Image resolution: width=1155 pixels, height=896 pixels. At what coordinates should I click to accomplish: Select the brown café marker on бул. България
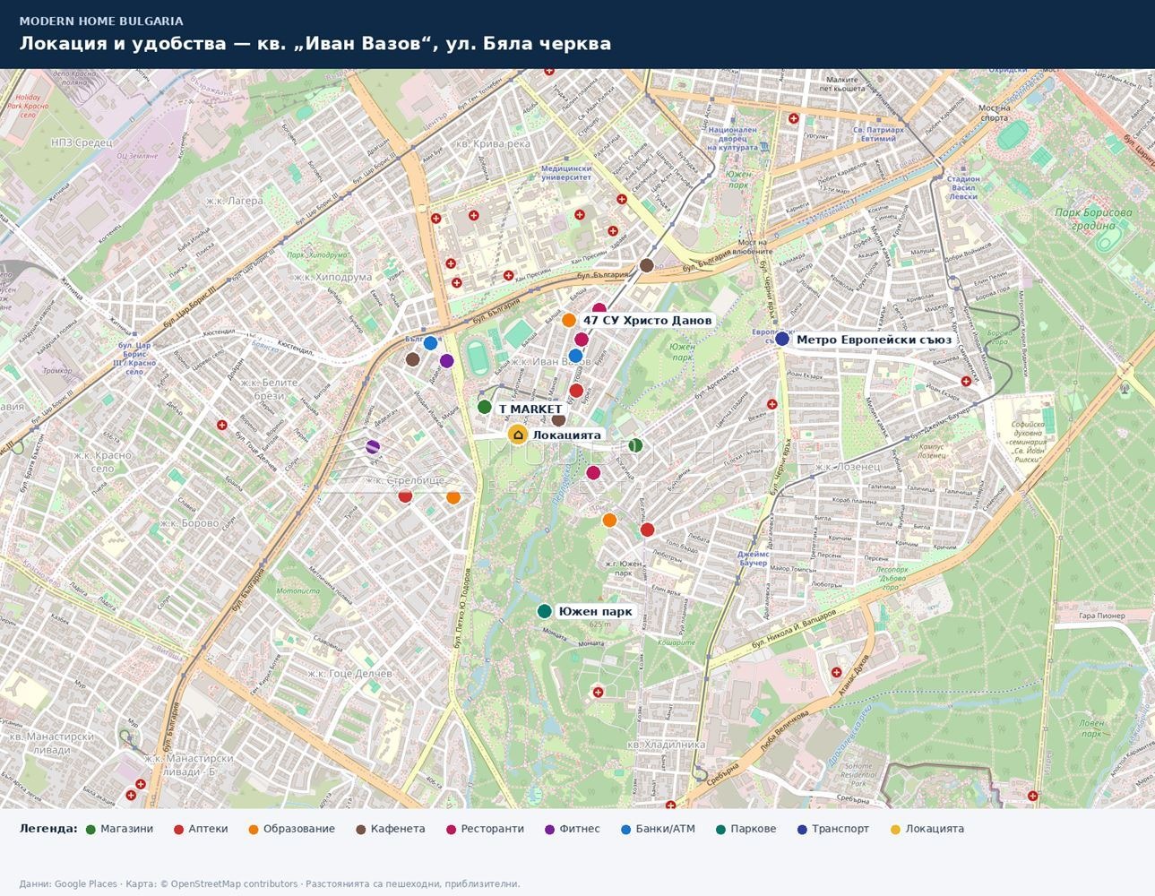click(x=647, y=265)
